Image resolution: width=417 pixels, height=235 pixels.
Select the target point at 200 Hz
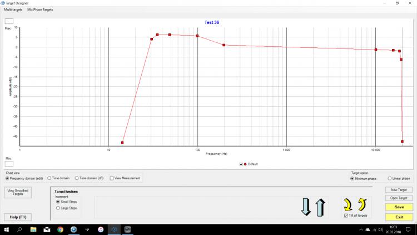coord(224,45)
